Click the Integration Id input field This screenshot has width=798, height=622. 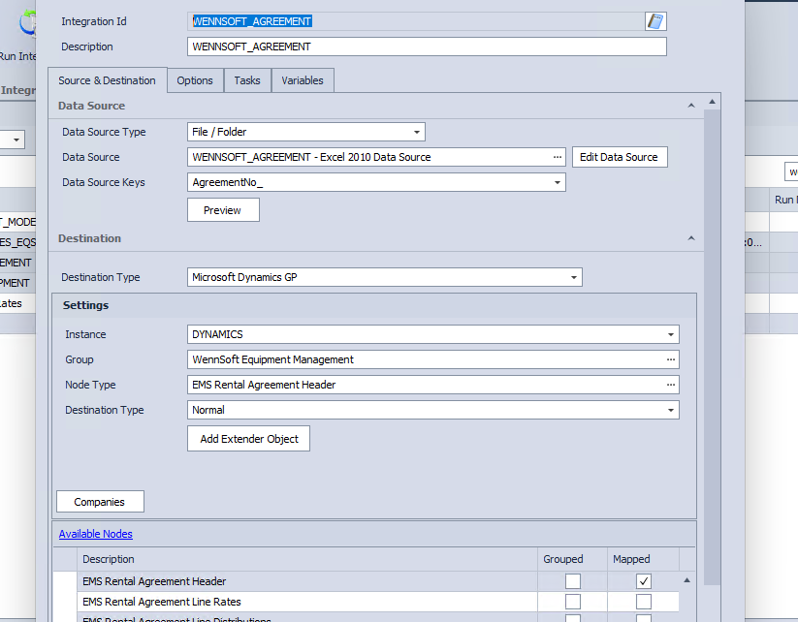[x=416, y=21]
